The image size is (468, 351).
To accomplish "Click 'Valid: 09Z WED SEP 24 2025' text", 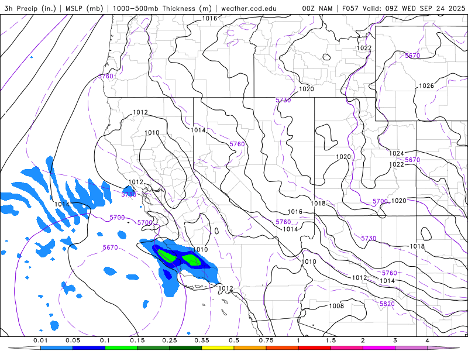I will click(414, 8).
